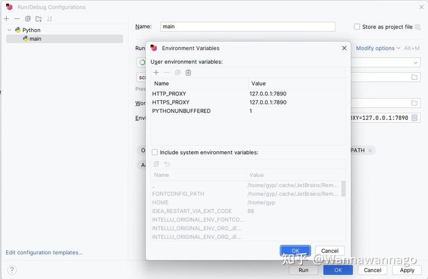Image resolution: width=428 pixels, height=279 pixels.
Task: Open the Modify options dropdown
Action: point(378,48)
